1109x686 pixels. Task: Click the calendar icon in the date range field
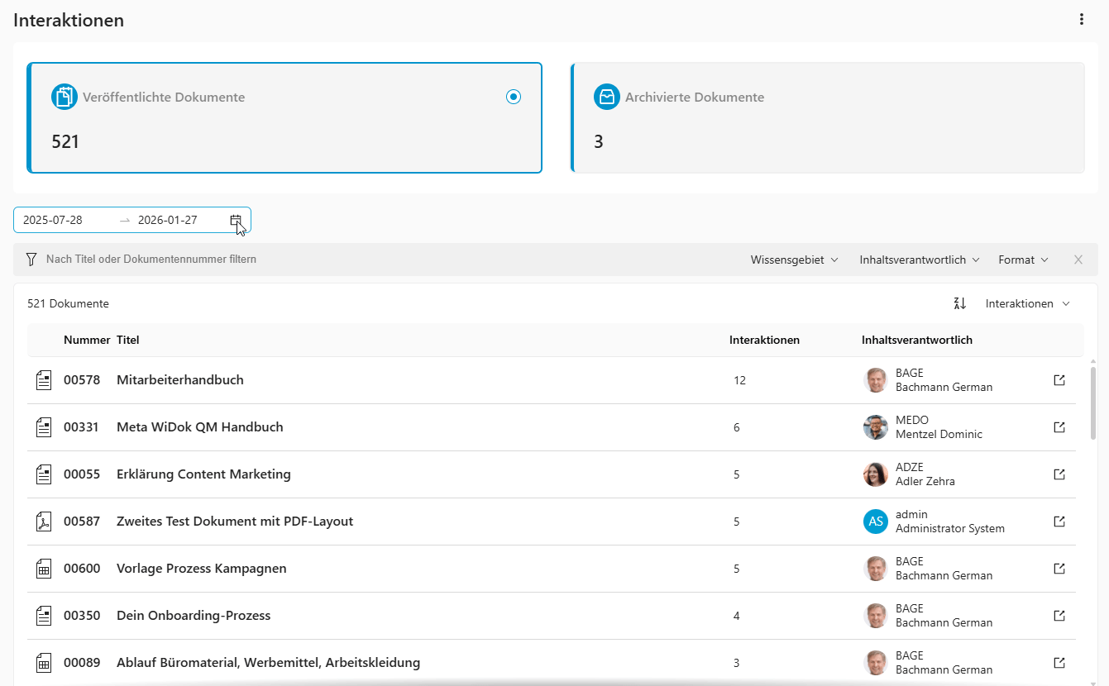(236, 221)
